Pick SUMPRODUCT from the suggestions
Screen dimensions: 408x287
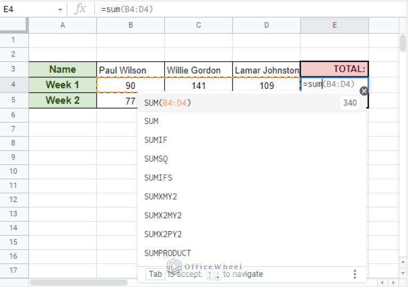click(x=167, y=253)
